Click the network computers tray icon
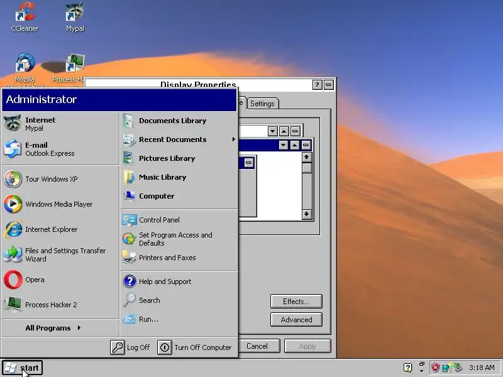Screen dimensions: 503x377 [x=447, y=368]
